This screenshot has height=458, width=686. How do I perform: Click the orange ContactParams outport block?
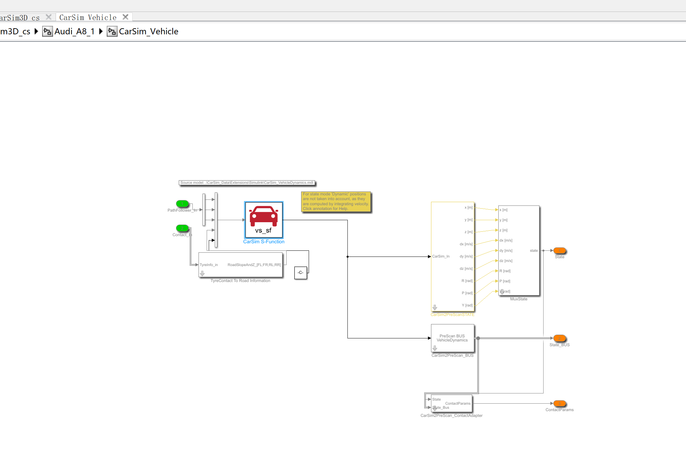(x=560, y=403)
